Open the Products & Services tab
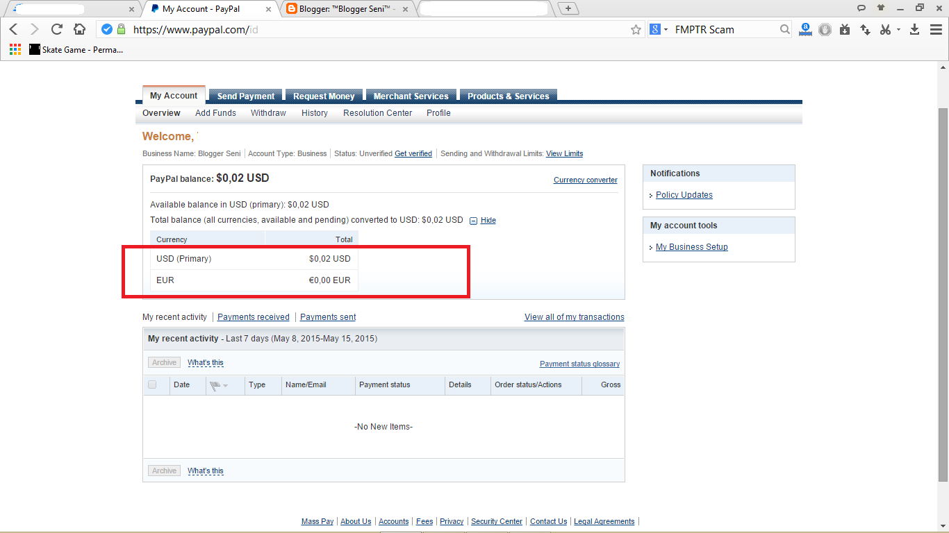Image resolution: width=949 pixels, height=533 pixels. [509, 96]
